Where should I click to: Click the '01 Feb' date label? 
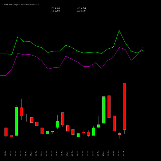(x=114, y=153)
